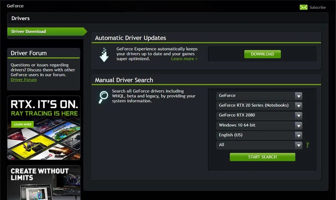
Task: Click the START SEARCH button
Action: click(262, 157)
